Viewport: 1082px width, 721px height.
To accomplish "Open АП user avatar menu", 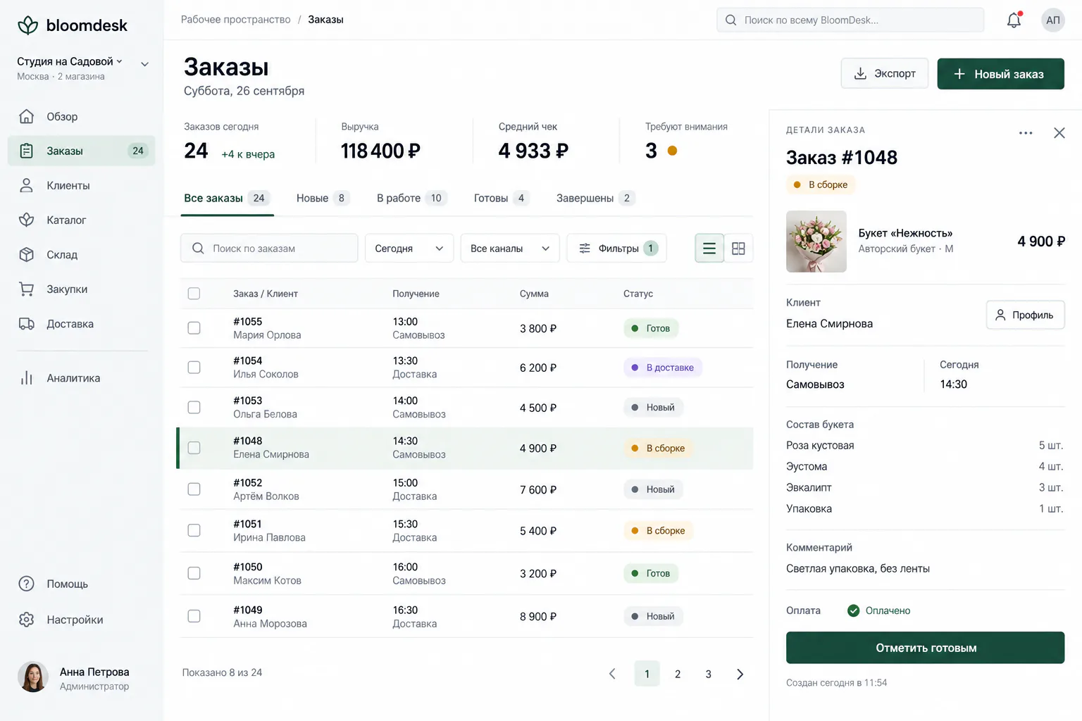I will pyautogui.click(x=1052, y=20).
